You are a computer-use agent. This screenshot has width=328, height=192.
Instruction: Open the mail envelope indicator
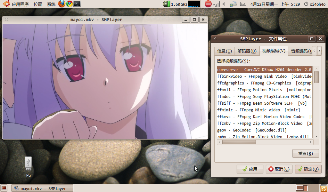[243, 4]
